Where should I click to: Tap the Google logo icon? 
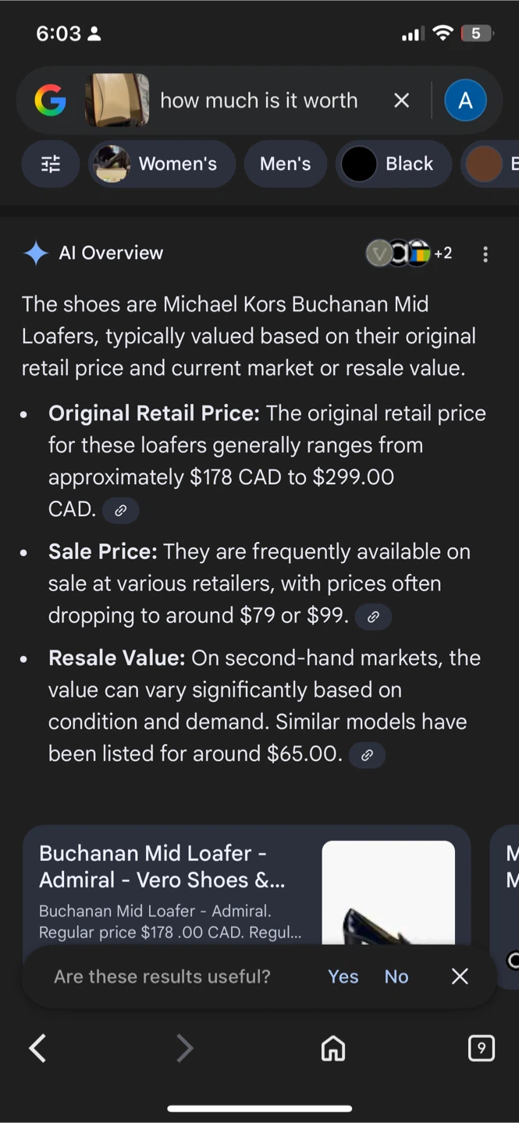(50, 101)
